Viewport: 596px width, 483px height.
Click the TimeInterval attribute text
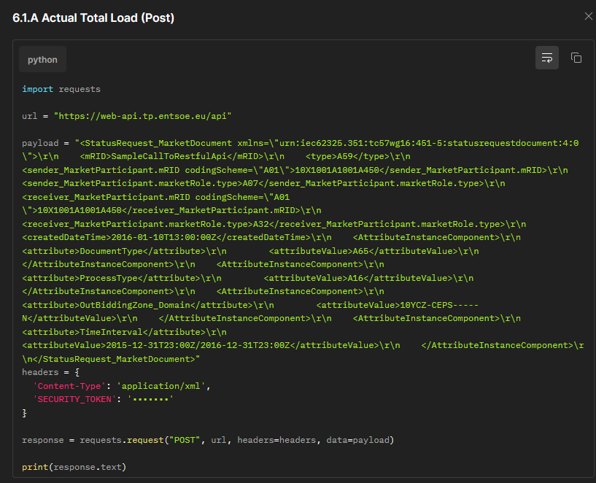pyautogui.click(x=111, y=332)
